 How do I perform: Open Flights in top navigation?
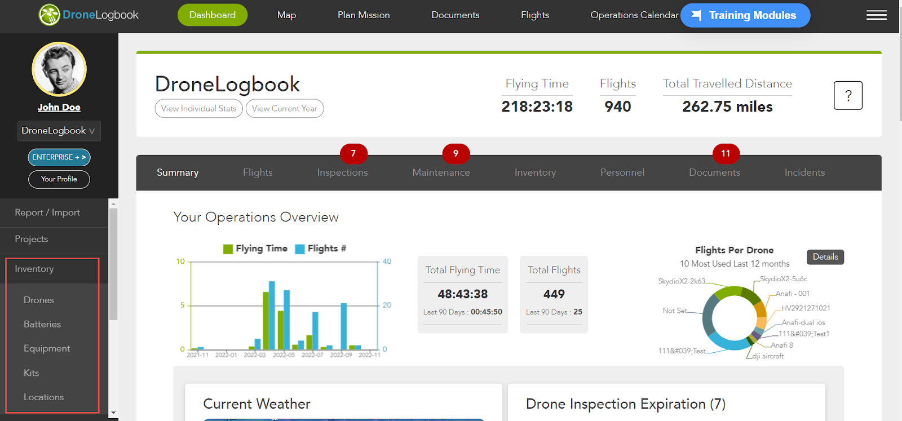tap(535, 15)
